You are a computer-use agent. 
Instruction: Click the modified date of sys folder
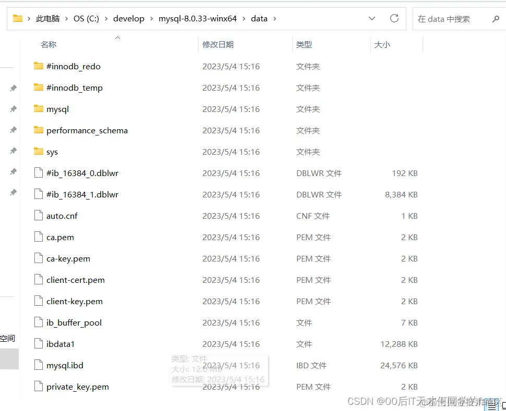pos(231,152)
